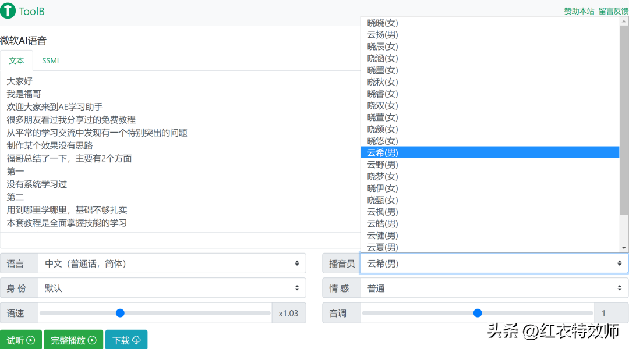The image size is (629, 349).
Task: Open the 情感 emotion dropdown
Action: click(494, 287)
